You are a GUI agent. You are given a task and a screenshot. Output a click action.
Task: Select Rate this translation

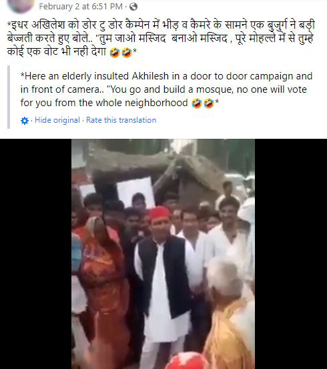[x=121, y=120]
